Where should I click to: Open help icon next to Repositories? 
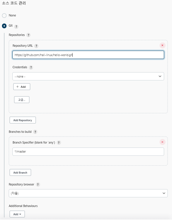[x=29, y=35]
